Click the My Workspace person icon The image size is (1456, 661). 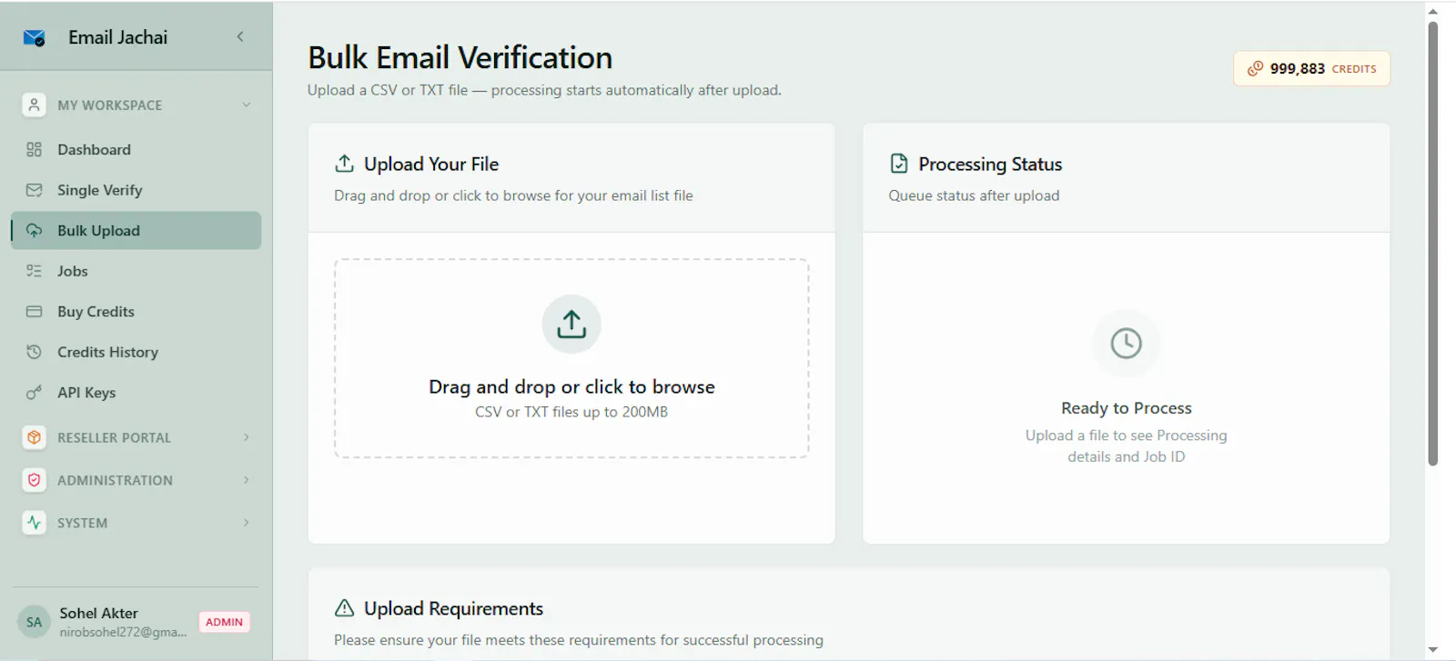(x=34, y=105)
